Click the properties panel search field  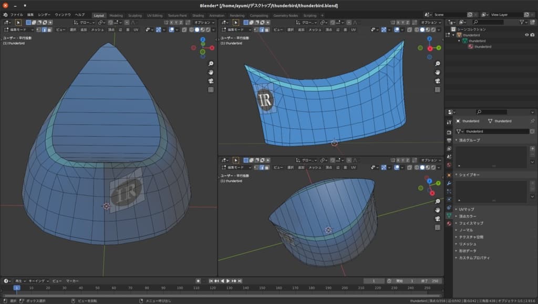(491, 112)
